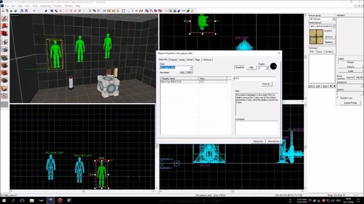Open the Texture Application tool

(x=5, y=57)
